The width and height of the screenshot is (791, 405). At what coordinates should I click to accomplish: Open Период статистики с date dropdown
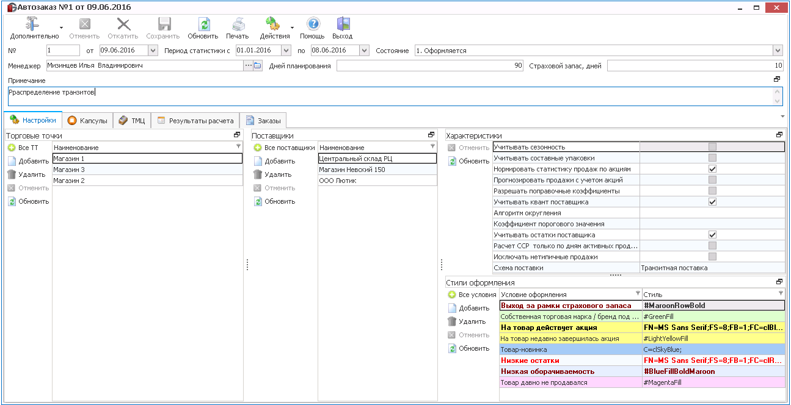click(x=286, y=50)
